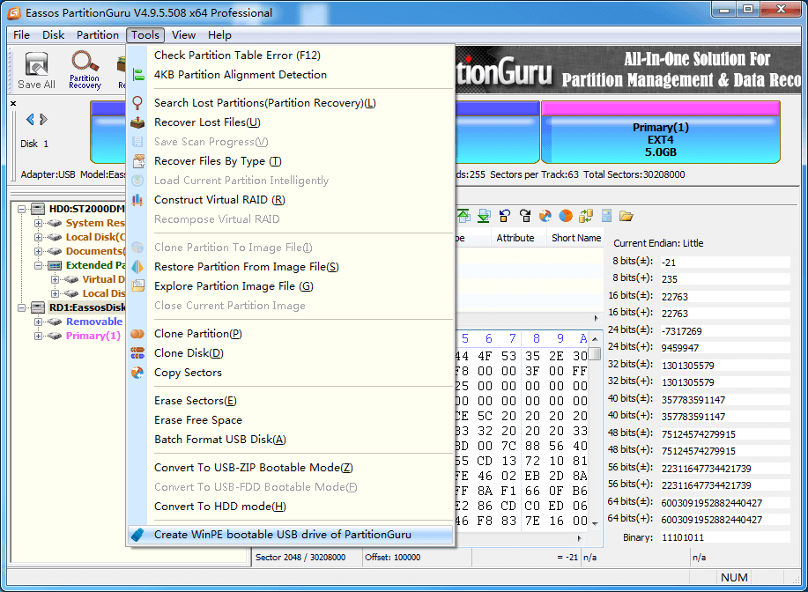The image size is (808, 592).
Task: Click the magnifier icon for Search Lost Partitions
Action: tap(137, 102)
